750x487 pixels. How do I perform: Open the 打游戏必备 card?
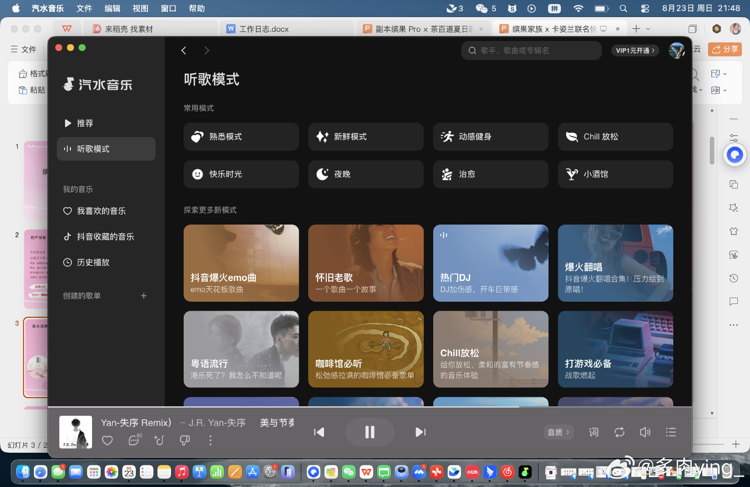tap(615, 349)
